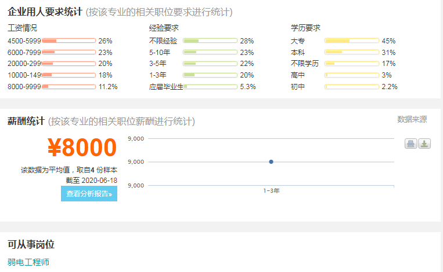The height and width of the screenshot is (272, 443).
Task: Click the 4500-5999 salary progress bar
Action: 69,41
